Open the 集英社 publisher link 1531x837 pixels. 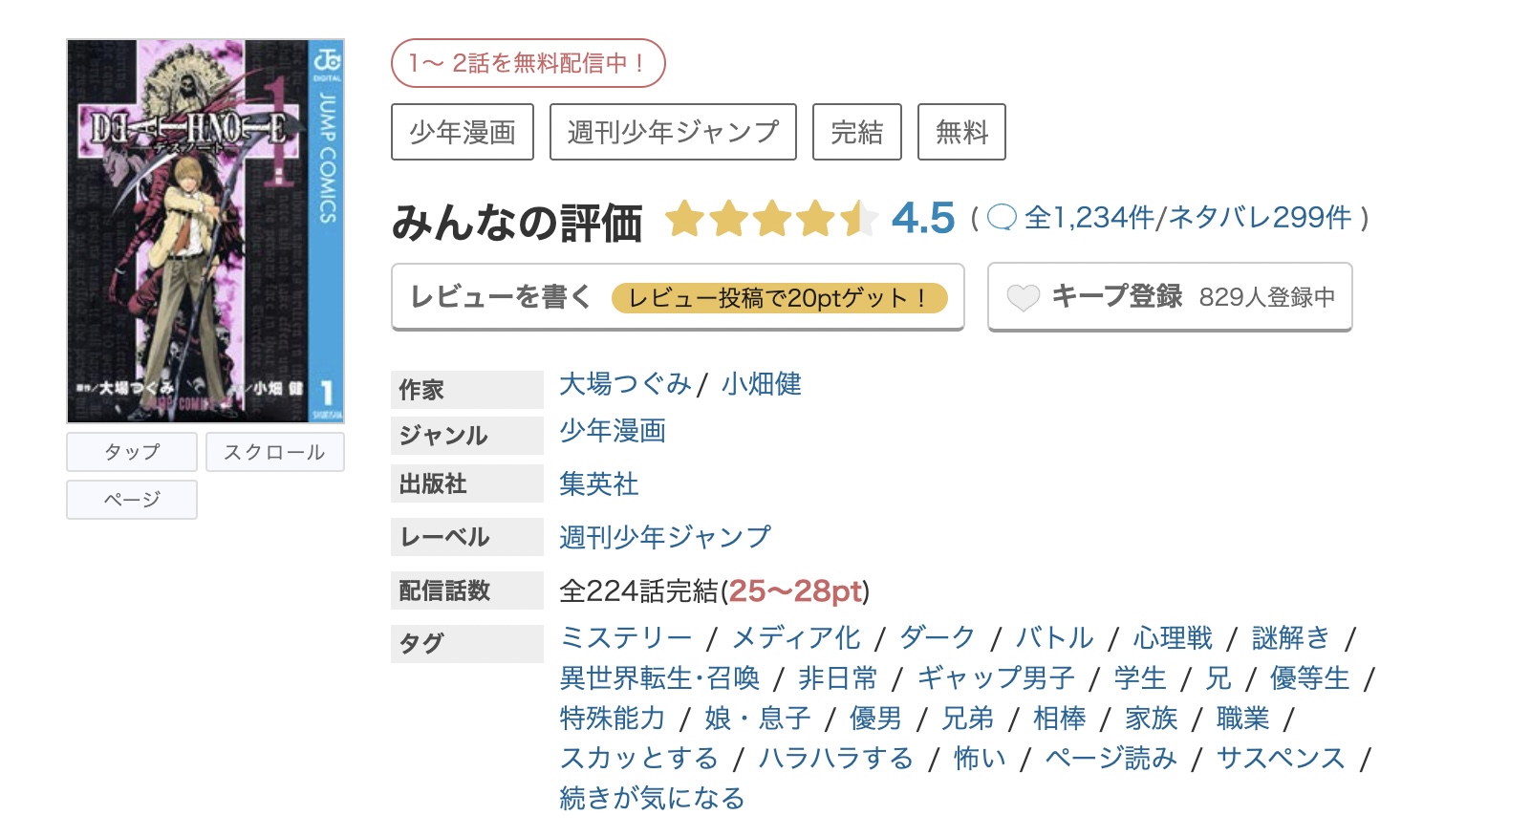pos(598,483)
